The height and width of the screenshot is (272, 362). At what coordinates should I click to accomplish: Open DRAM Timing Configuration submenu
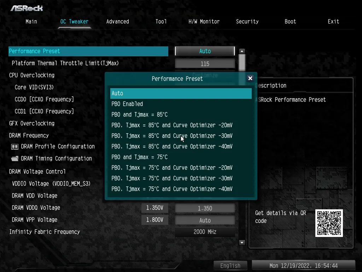[x=56, y=159]
